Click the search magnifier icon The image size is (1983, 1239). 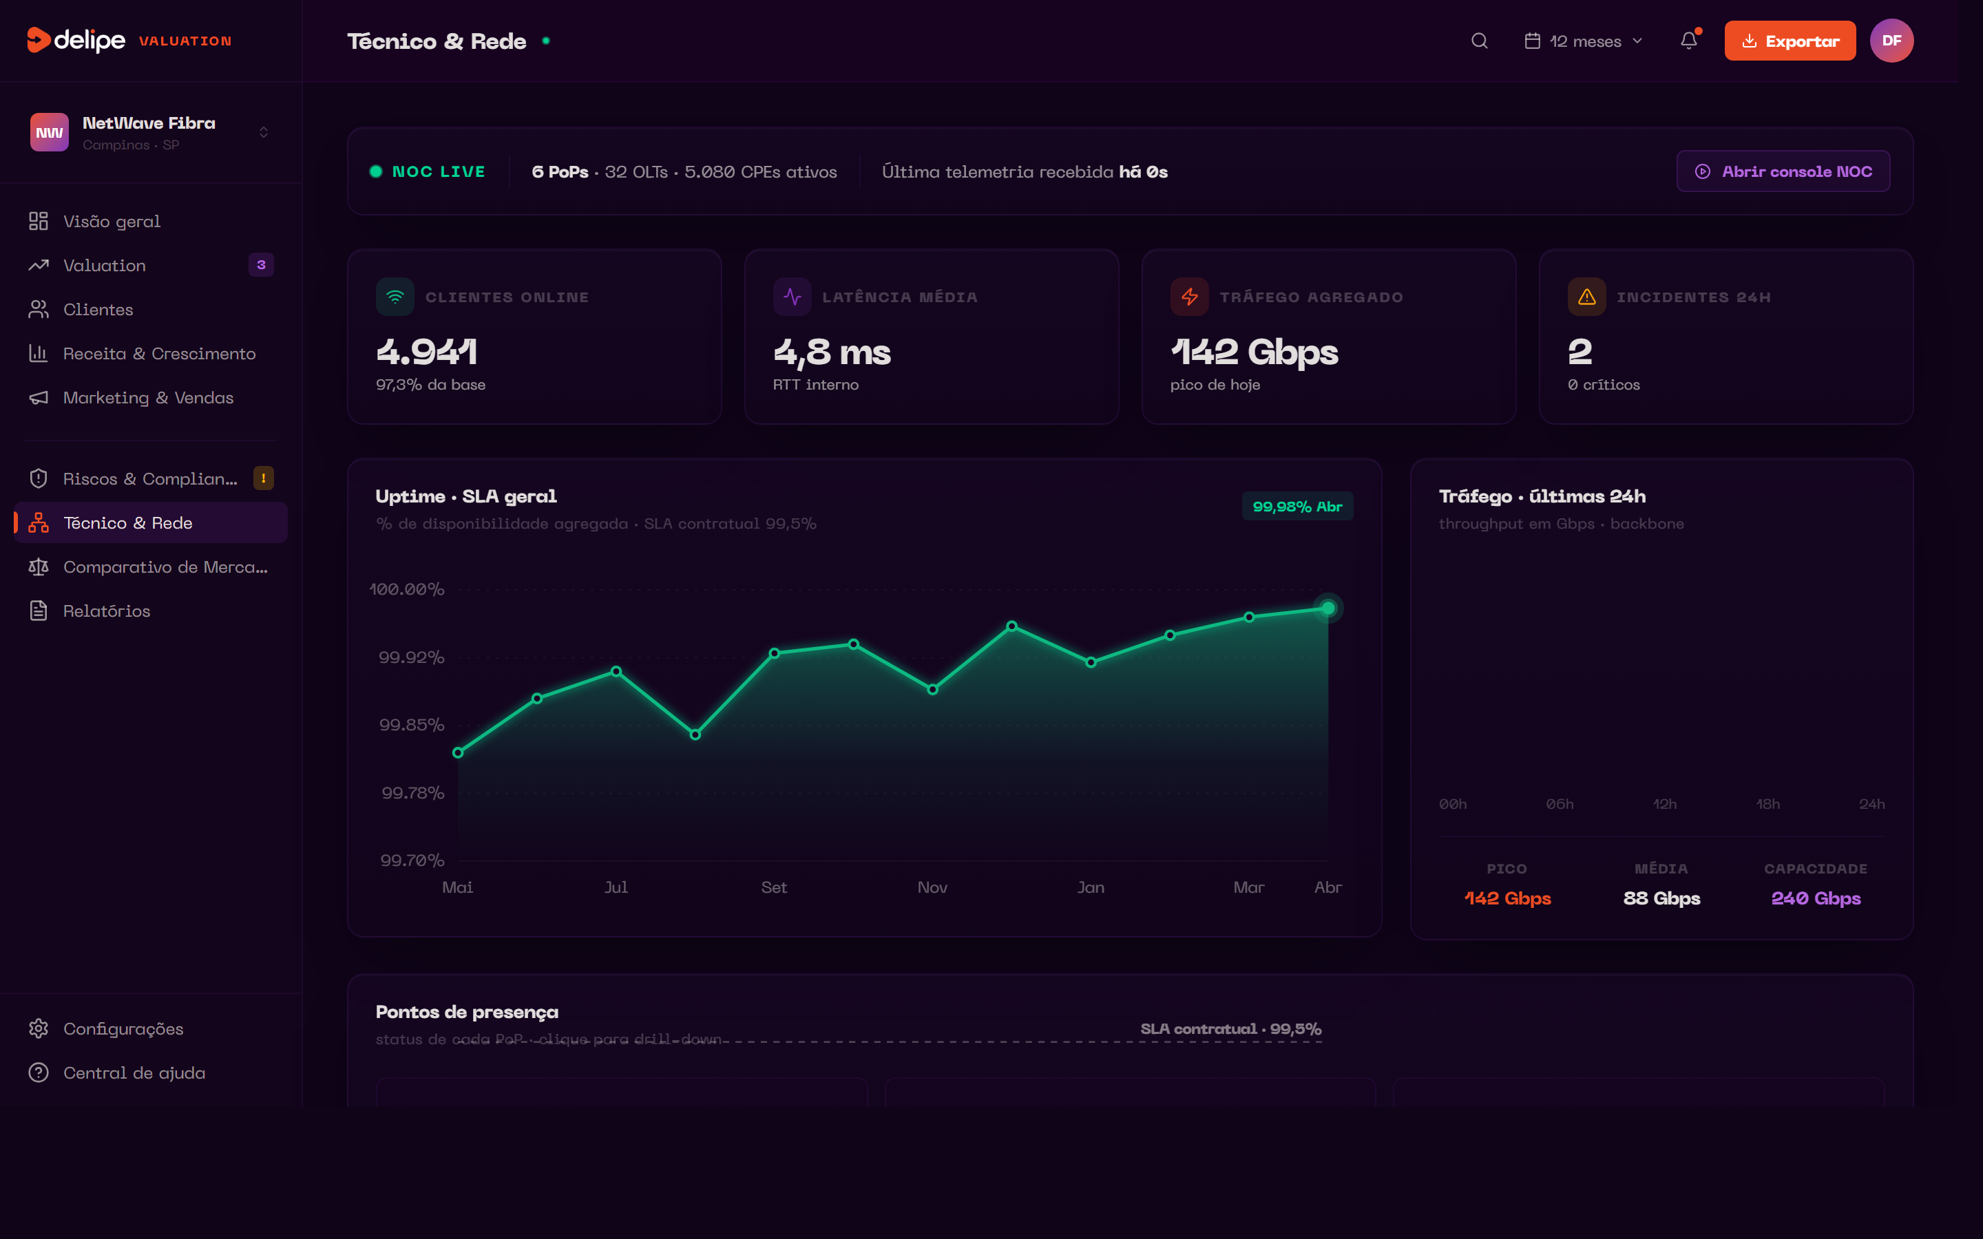(1479, 41)
